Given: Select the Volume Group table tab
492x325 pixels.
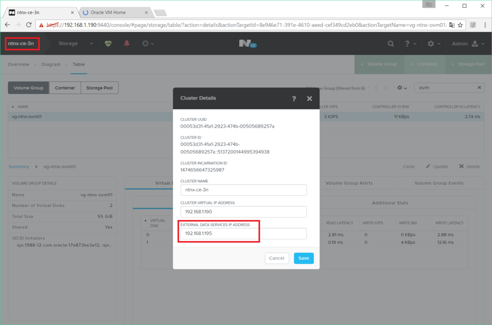Looking at the screenshot, I should click(28, 88).
